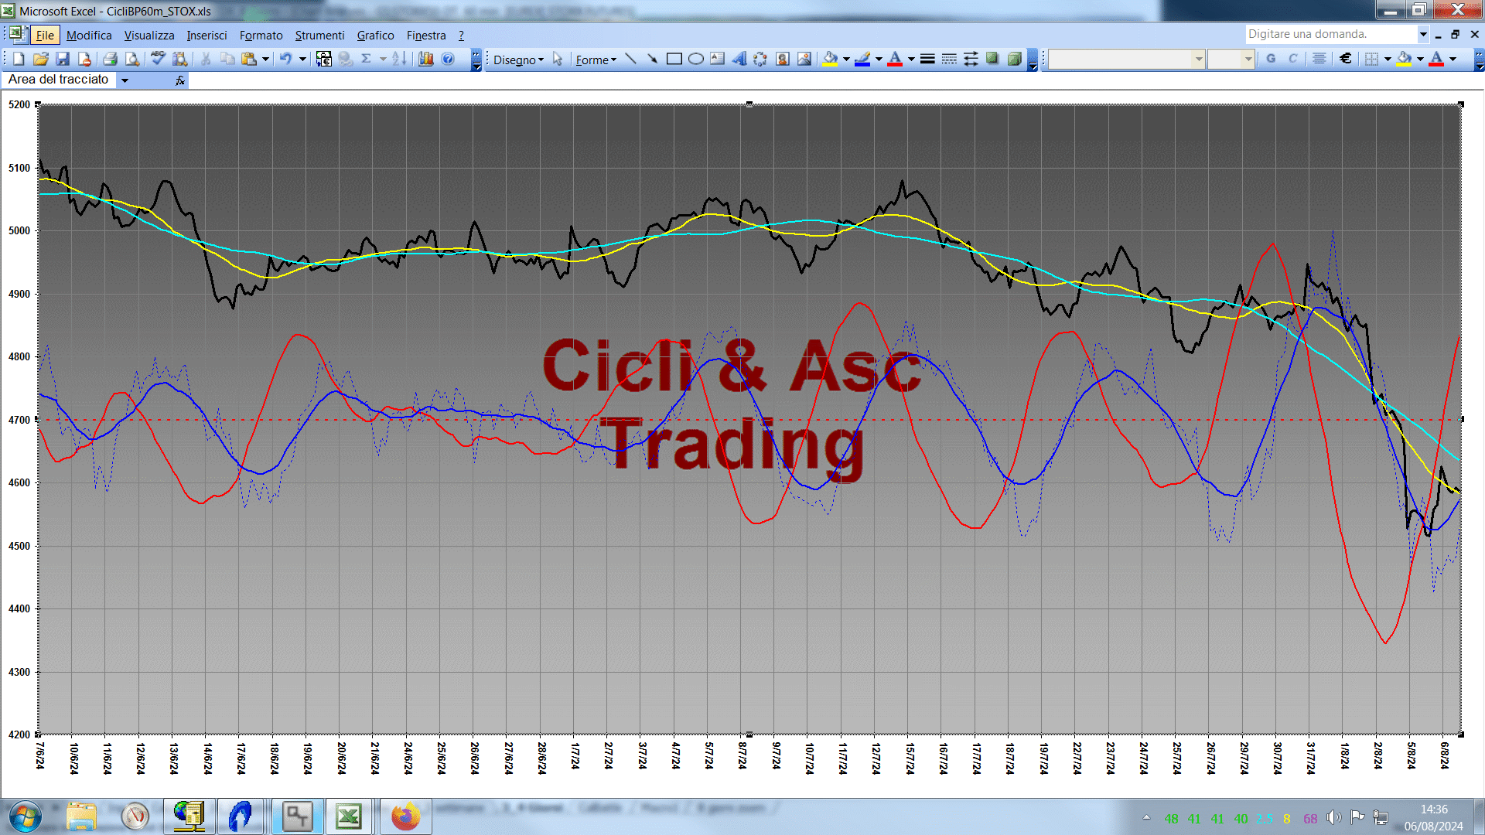Click the Name Box 'Area del tracciato'
1485x835 pixels.
coord(60,80)
